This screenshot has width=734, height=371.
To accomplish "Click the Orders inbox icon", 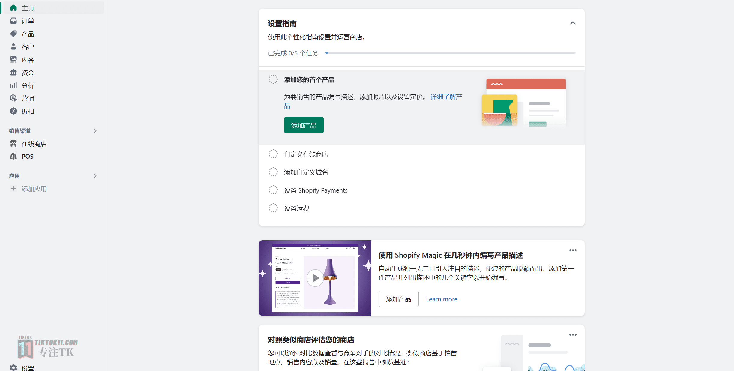I will [x=13, y=21].
